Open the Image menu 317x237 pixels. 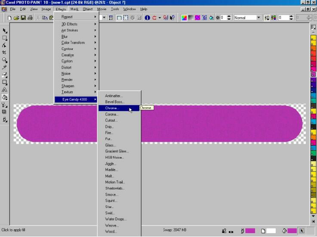coord(46,9)
